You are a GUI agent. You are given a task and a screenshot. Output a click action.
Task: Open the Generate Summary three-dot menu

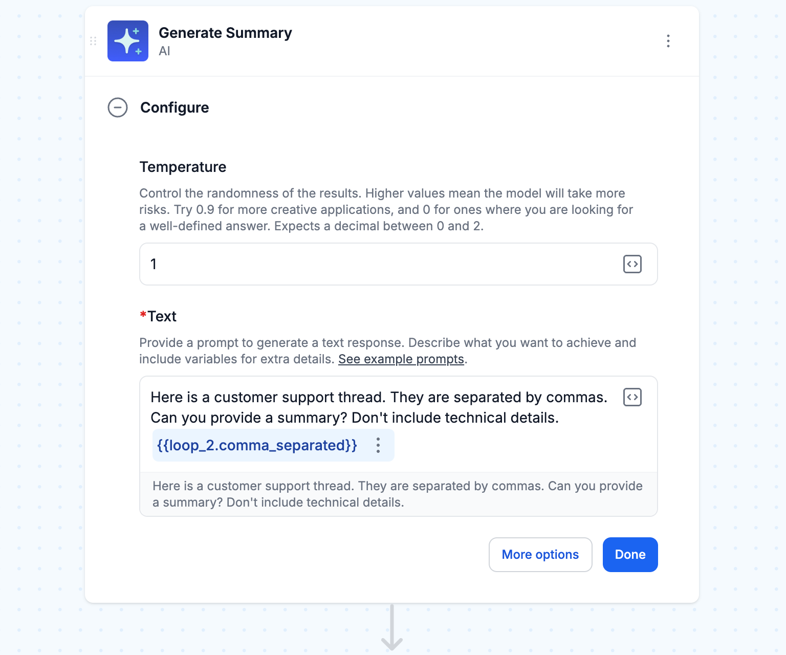tap(668, 41)
